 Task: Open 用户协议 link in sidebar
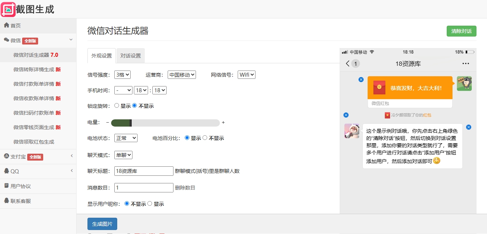(x=38, y=186)
